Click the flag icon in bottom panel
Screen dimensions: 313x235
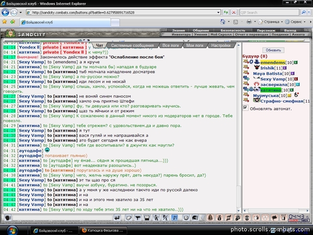274,217
